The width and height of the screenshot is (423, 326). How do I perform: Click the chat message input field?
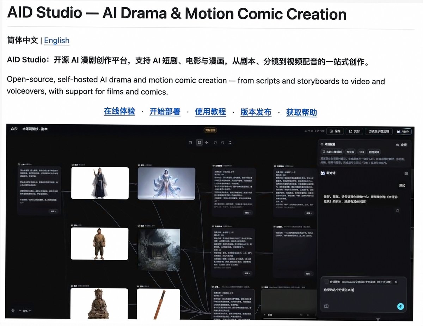(363, 290)
